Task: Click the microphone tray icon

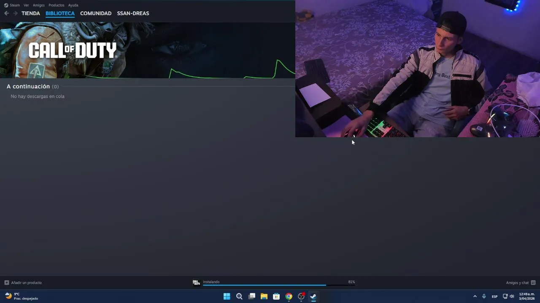Action: [x=484, y=296]
